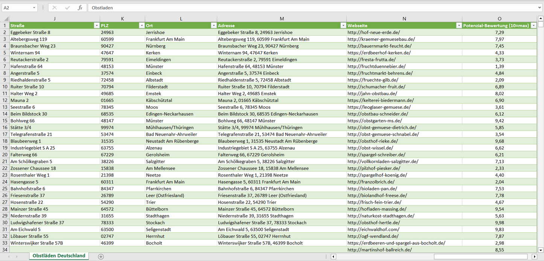Click the vertical scrollbar down arrow
The image size is (544, 261).
click(x=541, y=250)
